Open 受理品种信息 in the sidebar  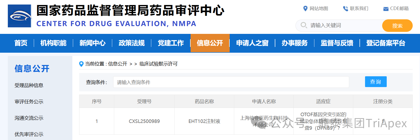pos(29,86)
